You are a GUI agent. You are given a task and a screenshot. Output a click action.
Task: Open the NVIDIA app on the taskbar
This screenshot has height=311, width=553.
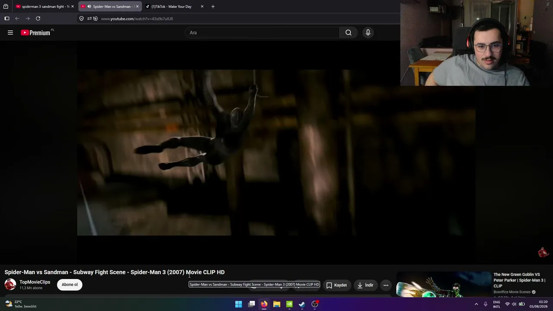coord(289,304)
